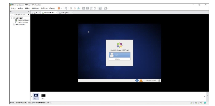
Task: Open the console view toolbar icon
Action: pyautogui.click(x=100, y=8)
